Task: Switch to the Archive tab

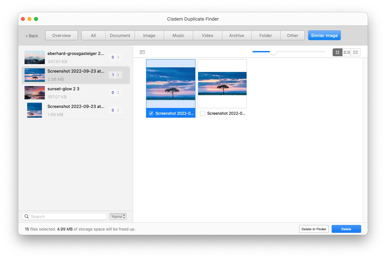Action: point(236,35)
